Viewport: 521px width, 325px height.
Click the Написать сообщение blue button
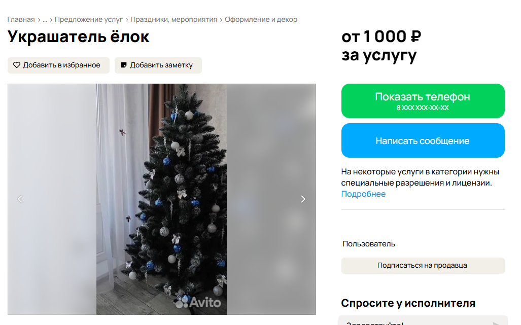tap(423, 140)
